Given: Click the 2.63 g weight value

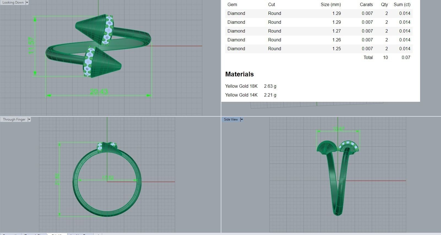Looking at the screenshot, I should 270,86.
